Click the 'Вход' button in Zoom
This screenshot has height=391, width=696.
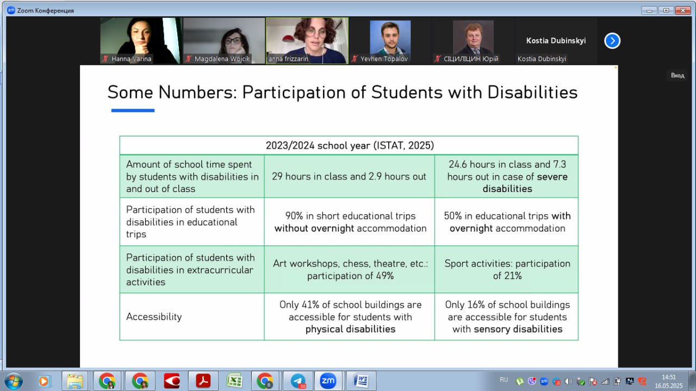coord(678,76)
